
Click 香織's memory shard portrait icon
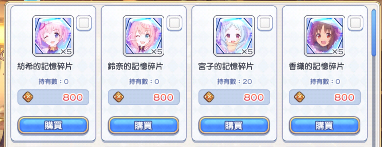coord(325,36)
